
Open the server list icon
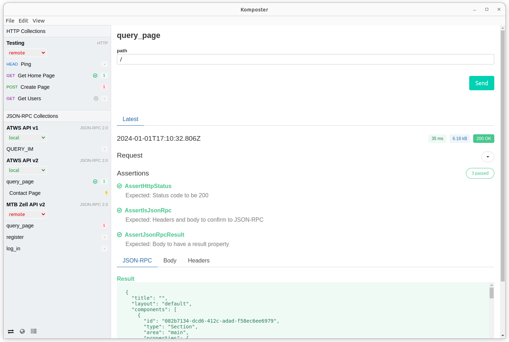coord(34,331)
